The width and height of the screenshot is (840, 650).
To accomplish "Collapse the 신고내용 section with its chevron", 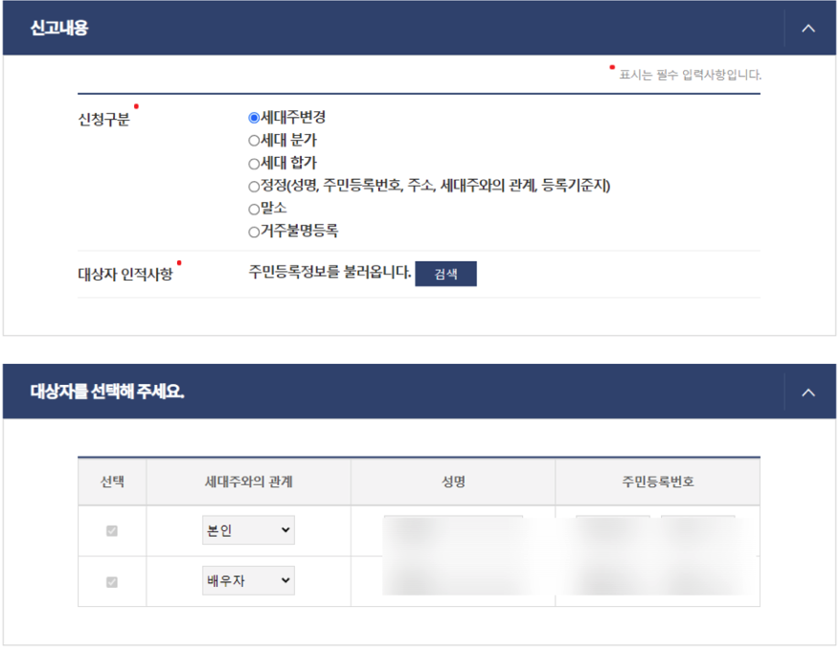I will 809,29.
